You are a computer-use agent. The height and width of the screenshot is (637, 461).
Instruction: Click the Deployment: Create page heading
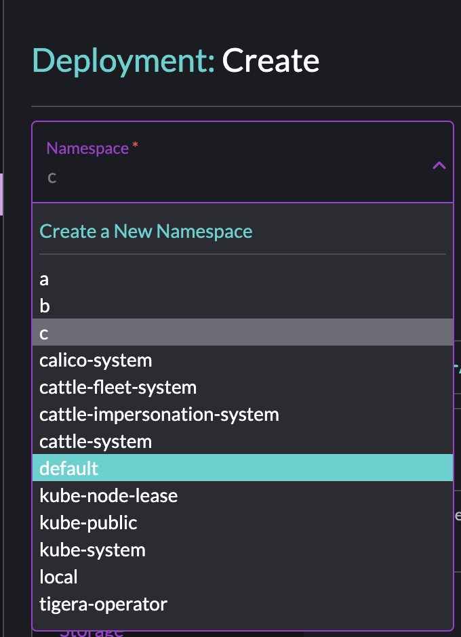tap(175, 61)
